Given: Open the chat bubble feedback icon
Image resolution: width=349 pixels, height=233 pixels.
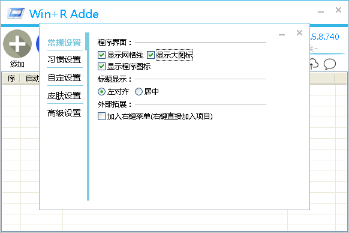Looking at the screenshot, I should click(329, 64).
